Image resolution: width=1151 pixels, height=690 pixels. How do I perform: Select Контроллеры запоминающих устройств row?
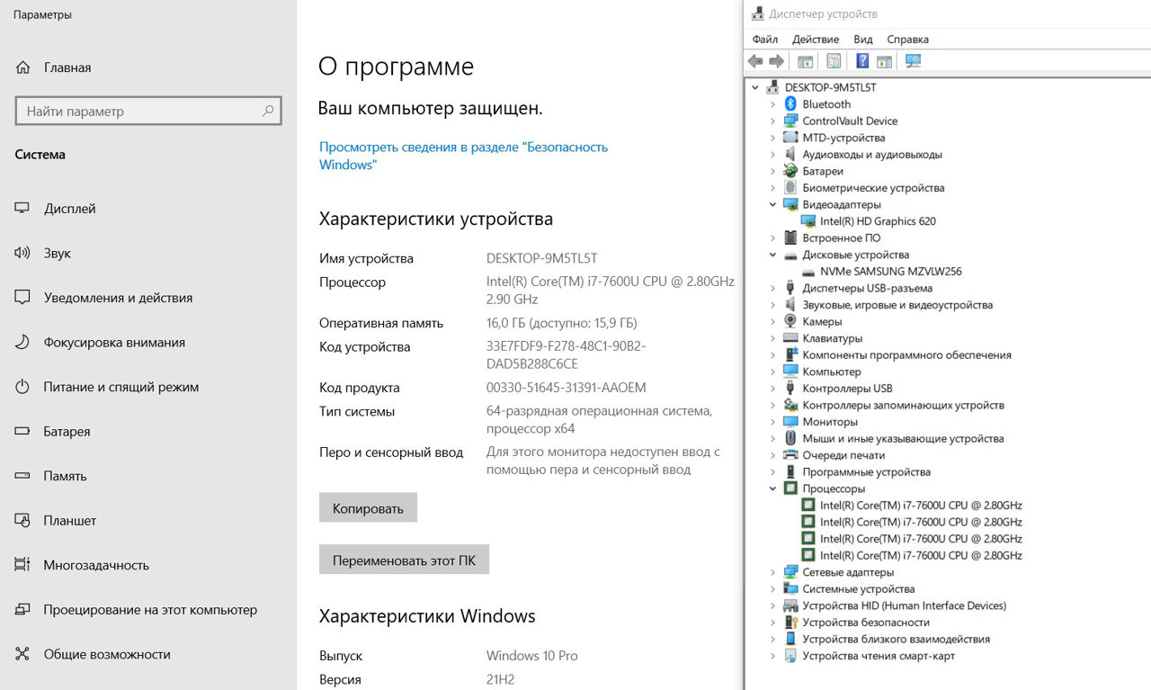[903, 405]
